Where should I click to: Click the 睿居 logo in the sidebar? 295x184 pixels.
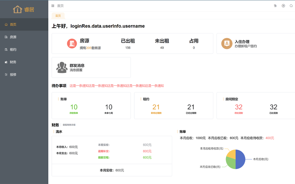tap(24, 9)
